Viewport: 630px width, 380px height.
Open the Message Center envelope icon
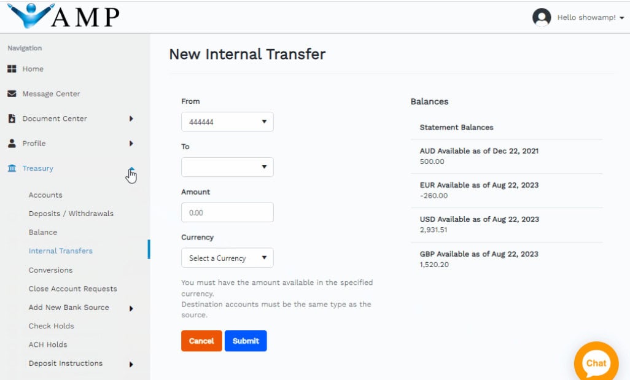12,93
